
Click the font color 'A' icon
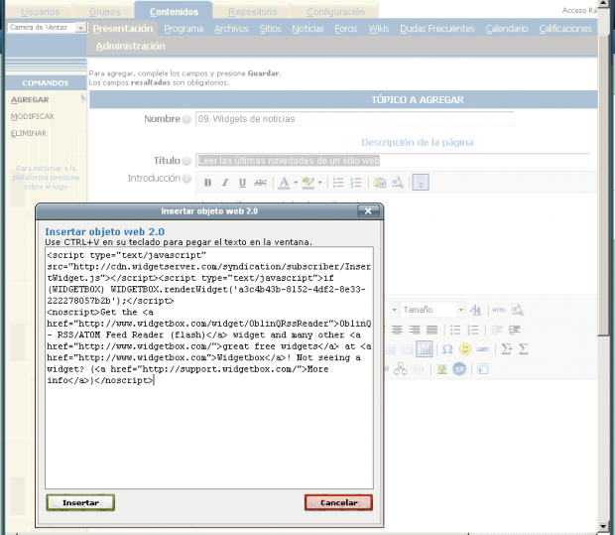tap(284, 183)
